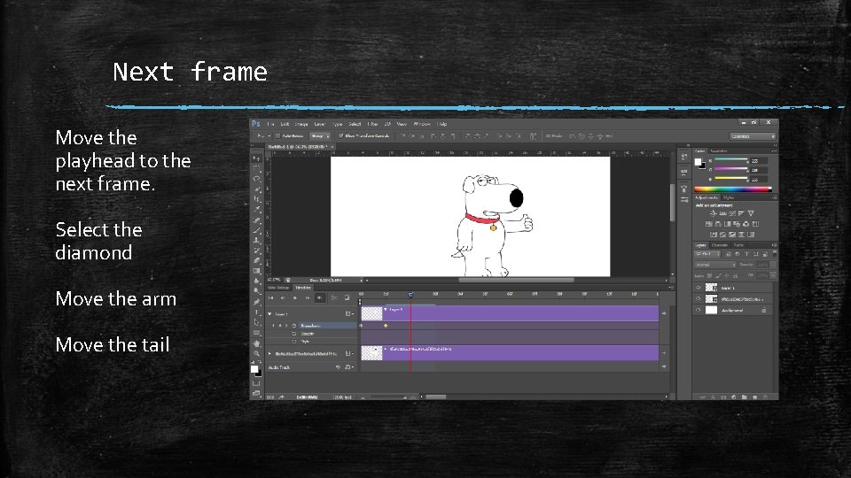The width and height of the screenshot is (851, 478).
Task: Collapse the Layer 1 timeline track
Action: 269,313
